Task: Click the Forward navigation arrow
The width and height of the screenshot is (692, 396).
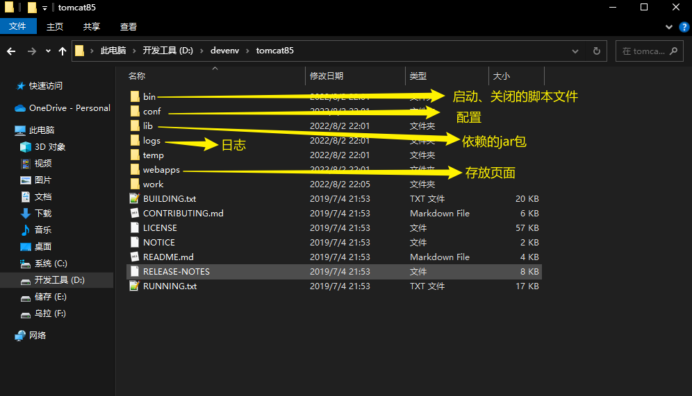Action: (x=32, y=51)
